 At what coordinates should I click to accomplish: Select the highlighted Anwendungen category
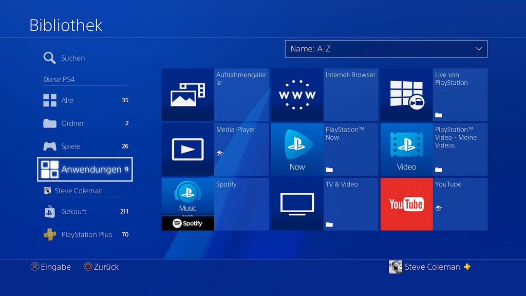[x=85, y=170]
